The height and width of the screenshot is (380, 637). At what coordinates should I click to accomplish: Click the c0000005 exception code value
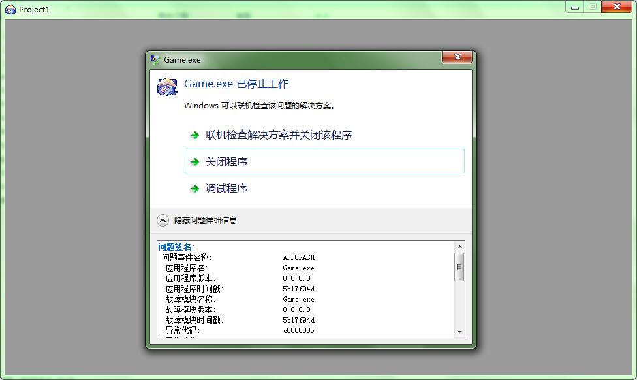(x=299, y=330)
